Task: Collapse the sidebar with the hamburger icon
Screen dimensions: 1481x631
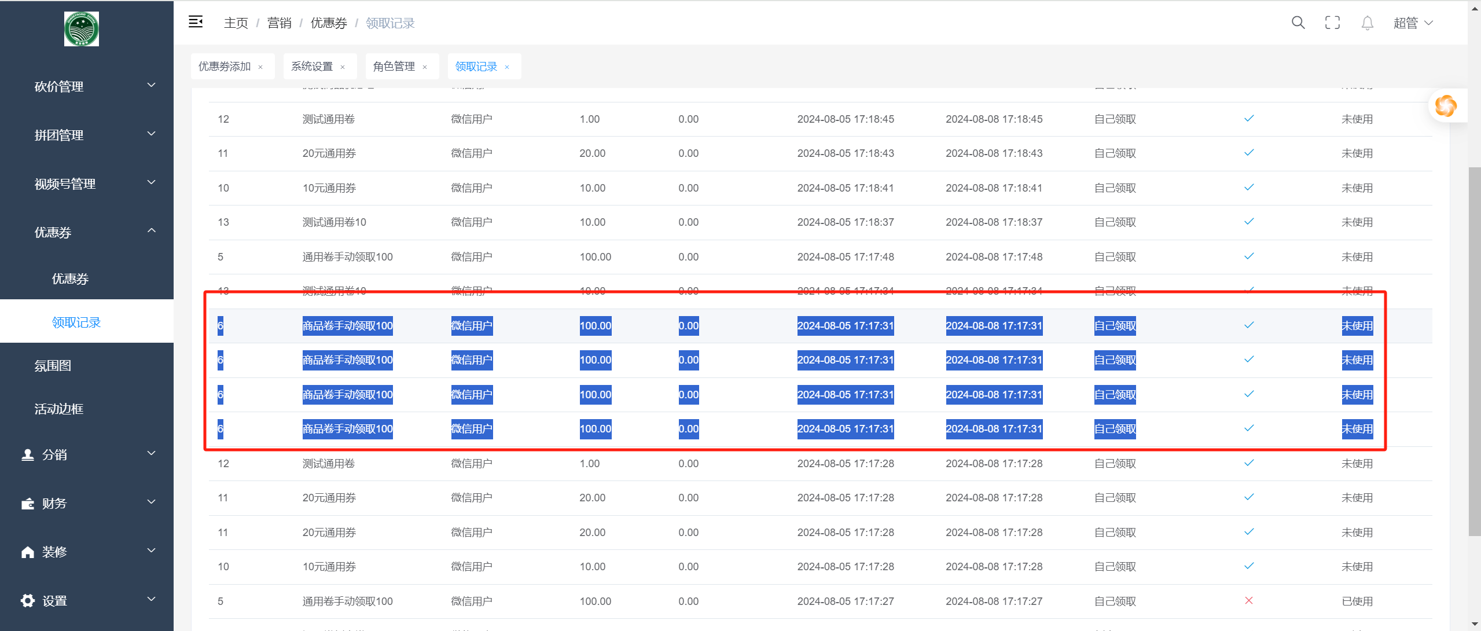Action: 196,22
